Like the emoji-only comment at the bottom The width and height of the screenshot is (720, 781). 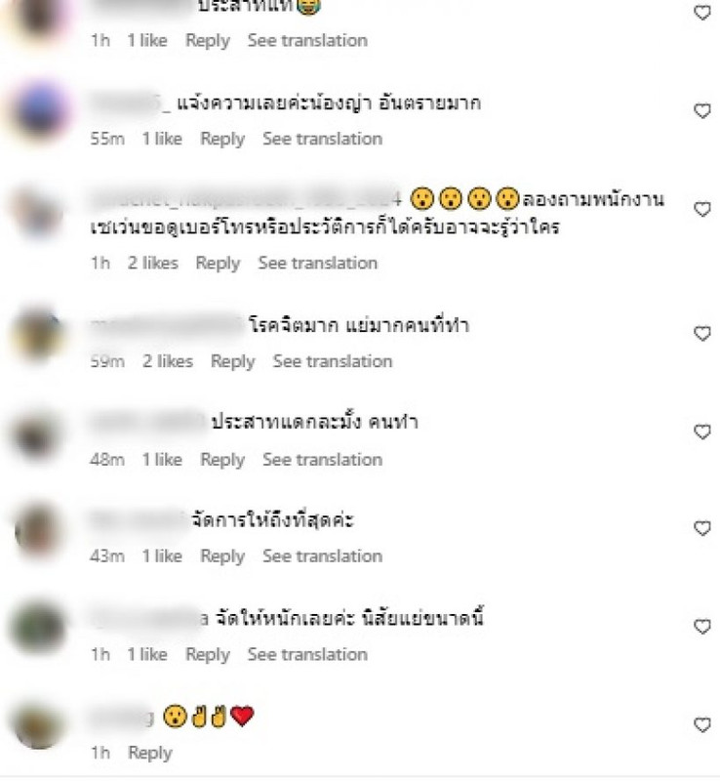[x=702, y=724]
